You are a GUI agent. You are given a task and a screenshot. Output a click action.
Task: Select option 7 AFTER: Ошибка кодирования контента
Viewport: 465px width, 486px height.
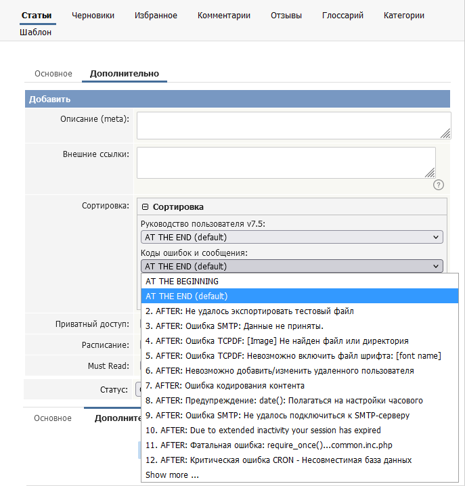coord(299,386)
